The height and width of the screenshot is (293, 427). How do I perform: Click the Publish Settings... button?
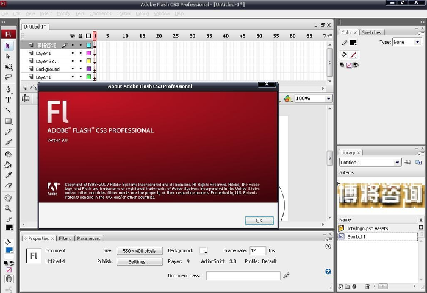(140, 262)
